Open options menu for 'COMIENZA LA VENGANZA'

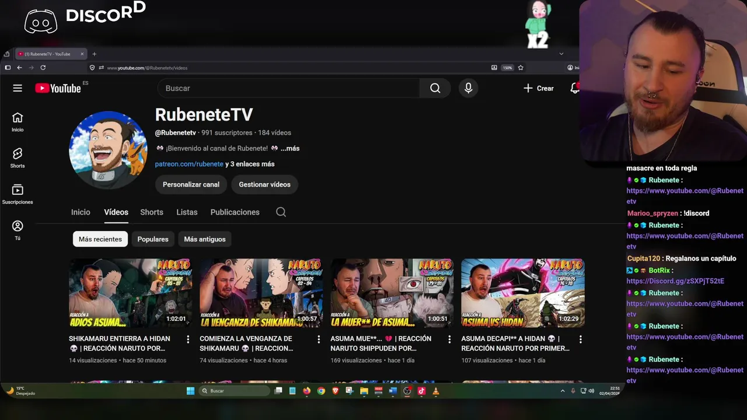coord(319,339)
